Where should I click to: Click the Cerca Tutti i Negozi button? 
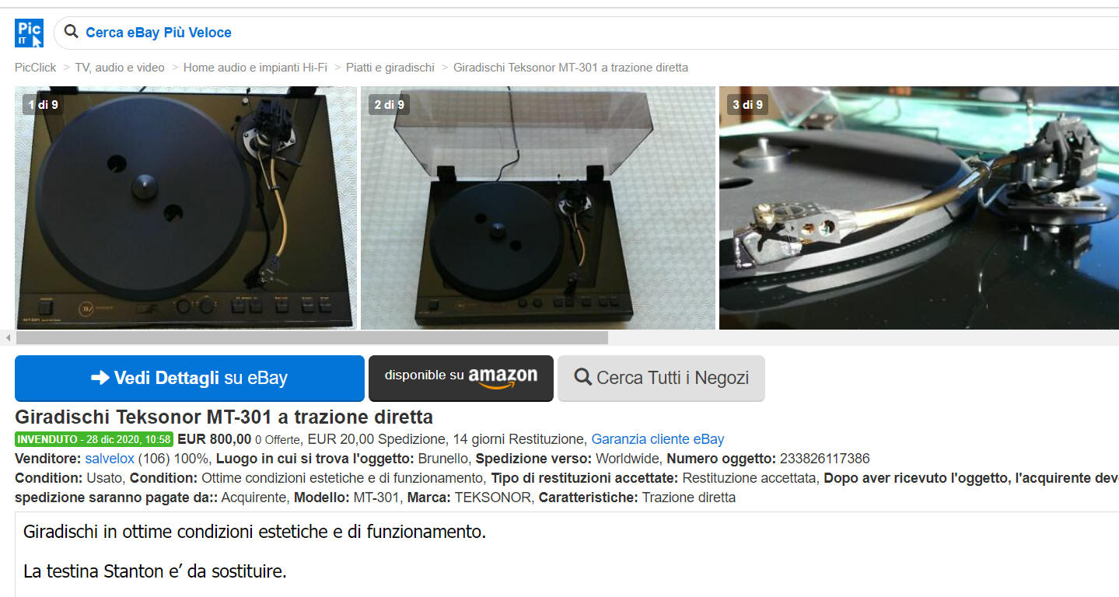coord(661,379)
